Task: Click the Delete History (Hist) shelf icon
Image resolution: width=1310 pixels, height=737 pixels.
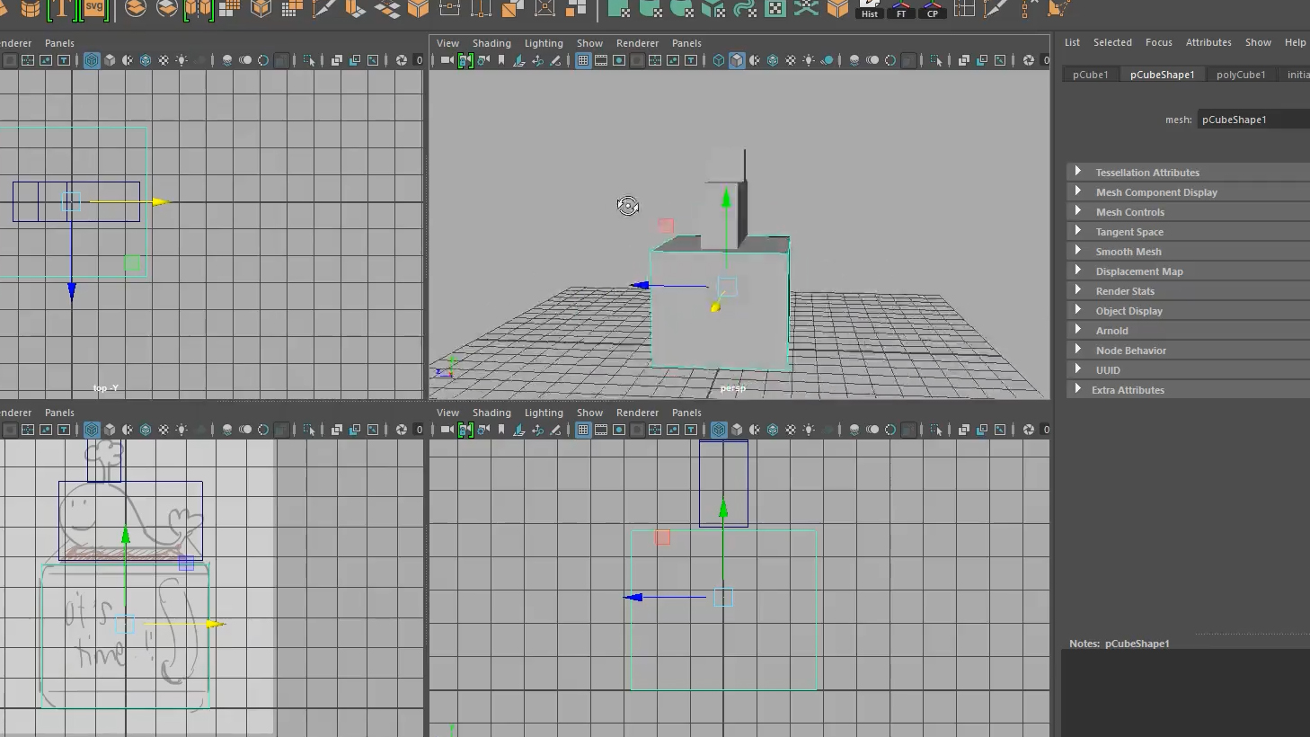Action: [869, 9]
